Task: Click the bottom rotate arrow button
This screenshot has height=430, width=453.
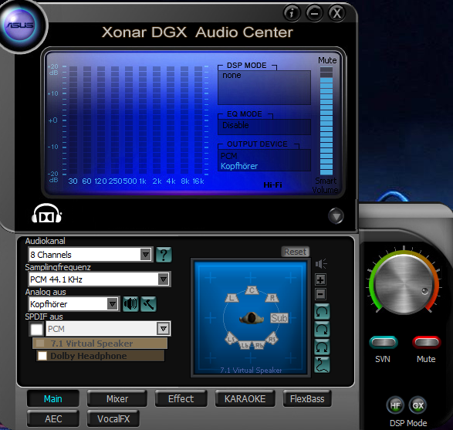Action: [322, 347]
